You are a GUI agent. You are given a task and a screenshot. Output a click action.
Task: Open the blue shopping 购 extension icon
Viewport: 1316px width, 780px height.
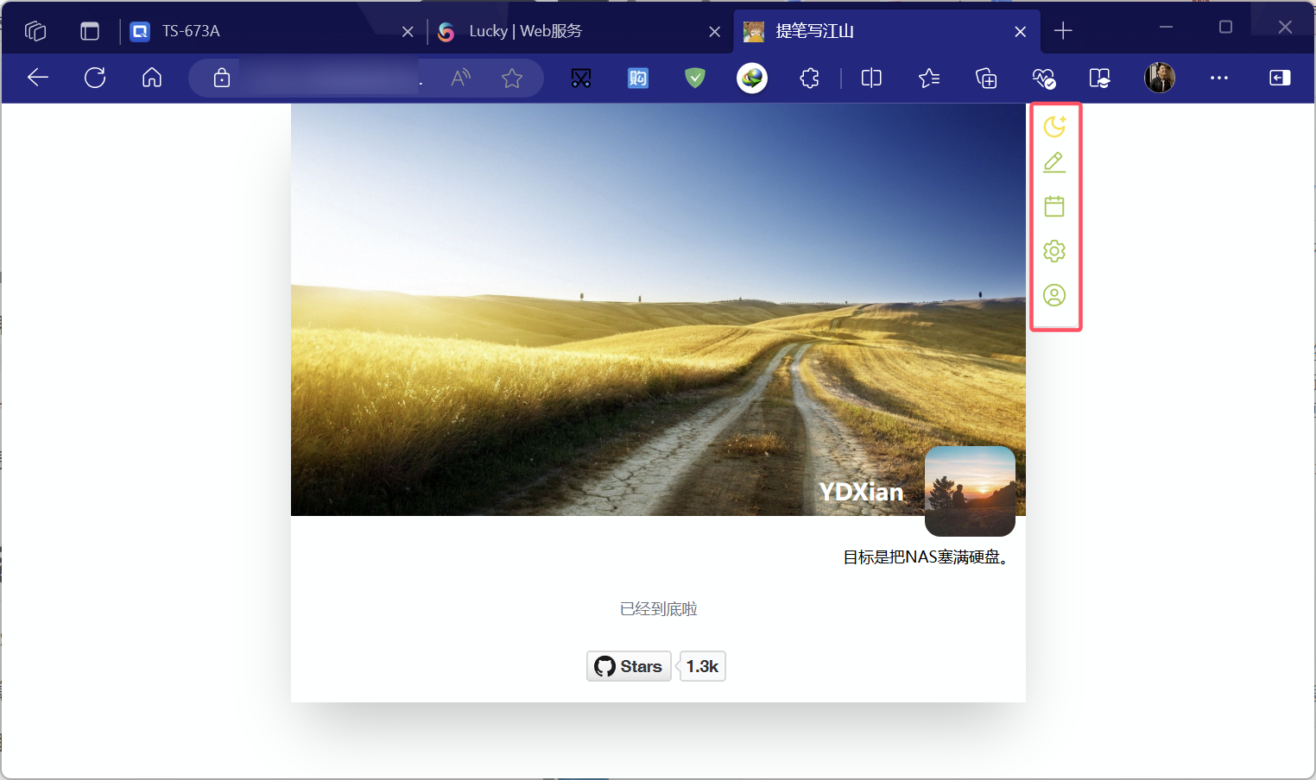point(638,79)
